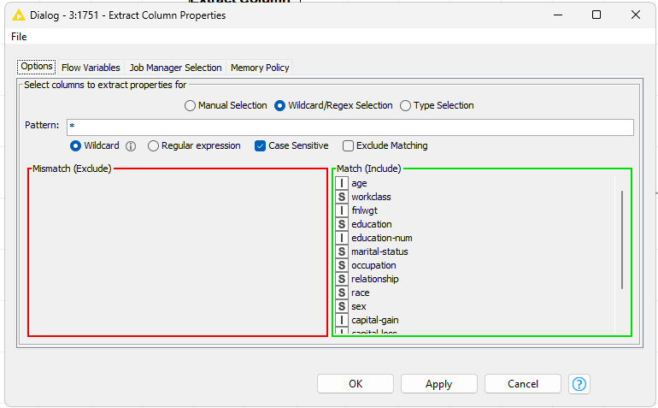Click the integer type icon beside capital-gain
The height and width of the screenshot is (408, 658).
[342, 320]
